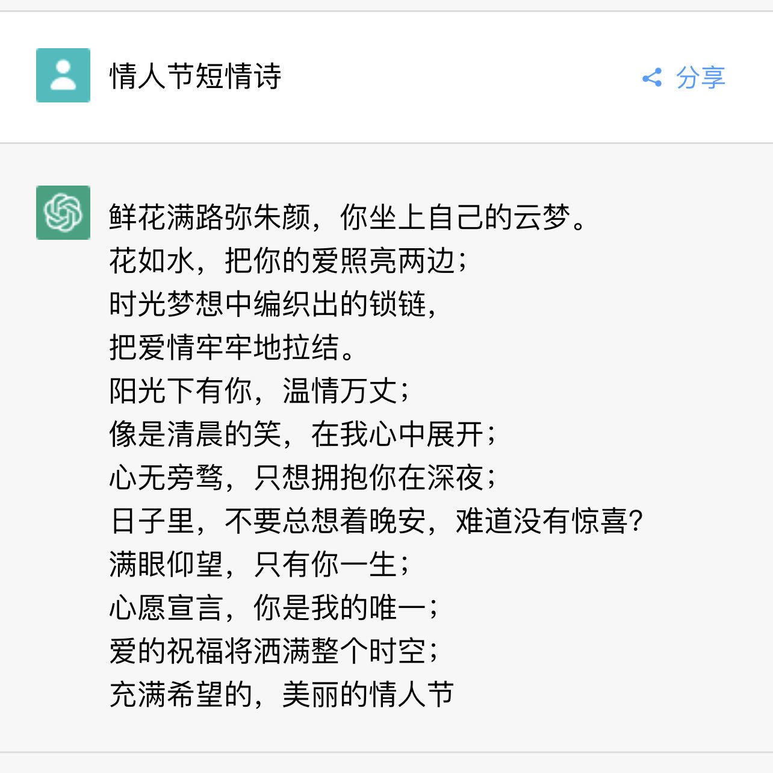This screenshot has height=773, width=773.
Task: Click the phrase 鲜花满路弥朱颜
Action: (210, 218)
